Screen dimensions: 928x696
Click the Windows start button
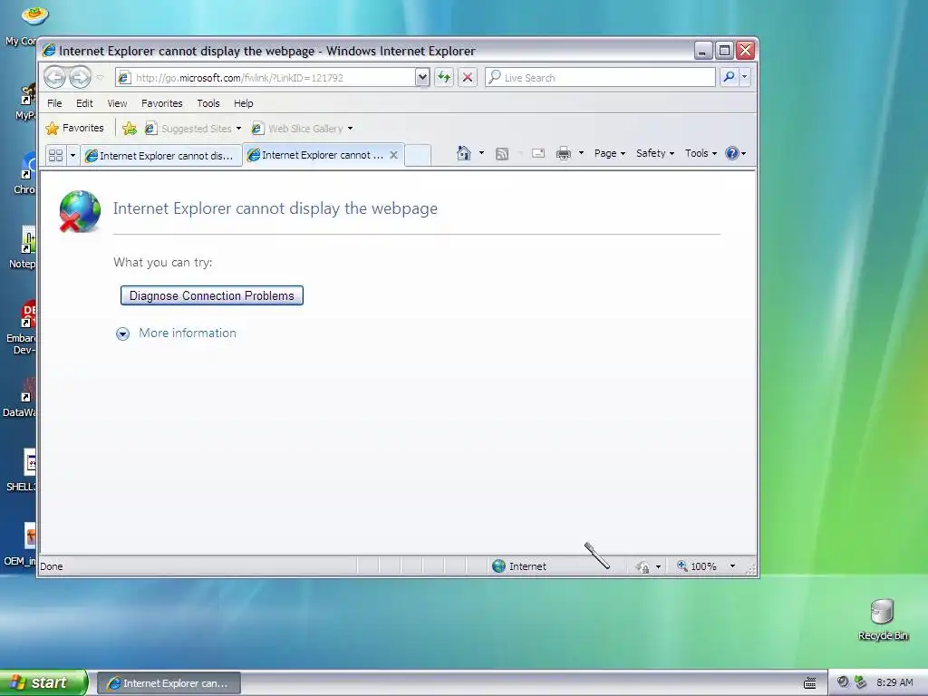click(43, 682)
